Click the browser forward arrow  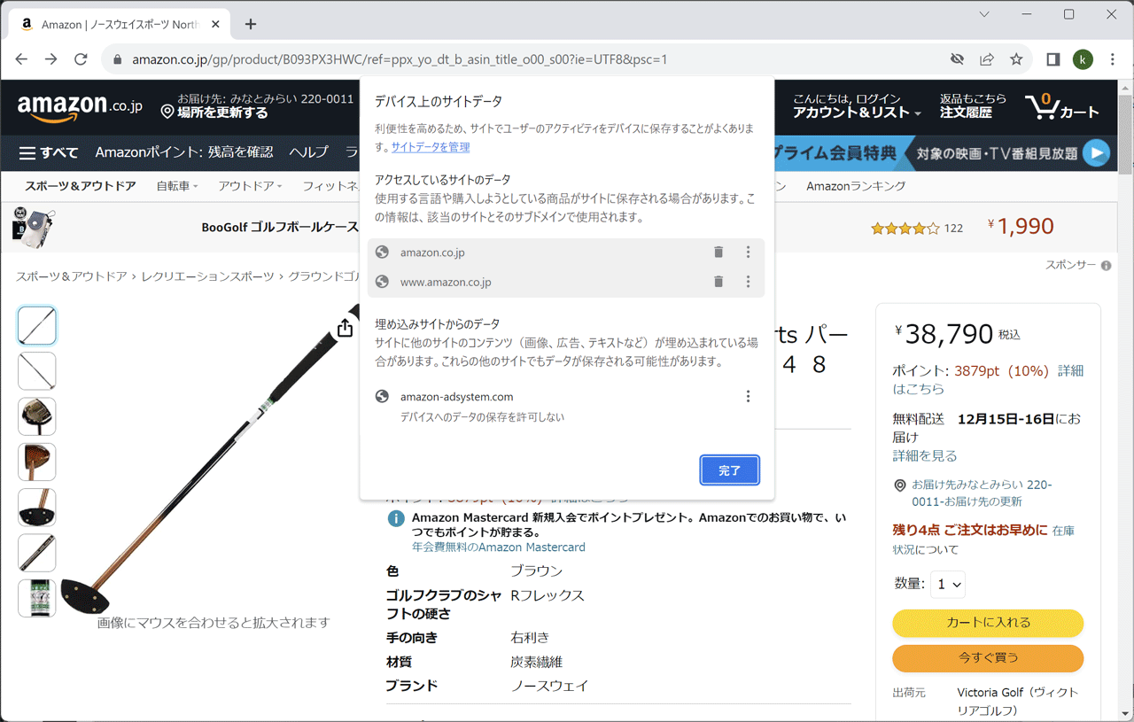tap(50, 59)
